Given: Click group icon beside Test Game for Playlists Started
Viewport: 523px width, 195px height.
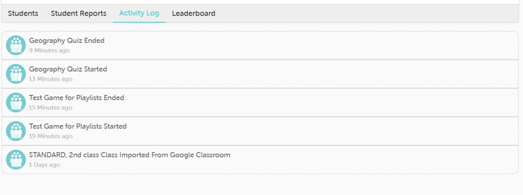Looking at the screenshot, I should (16, 131).
